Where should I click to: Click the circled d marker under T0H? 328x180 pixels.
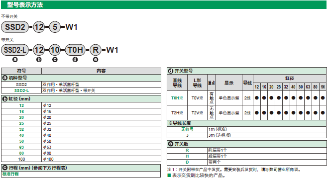(x=75, y=60)
